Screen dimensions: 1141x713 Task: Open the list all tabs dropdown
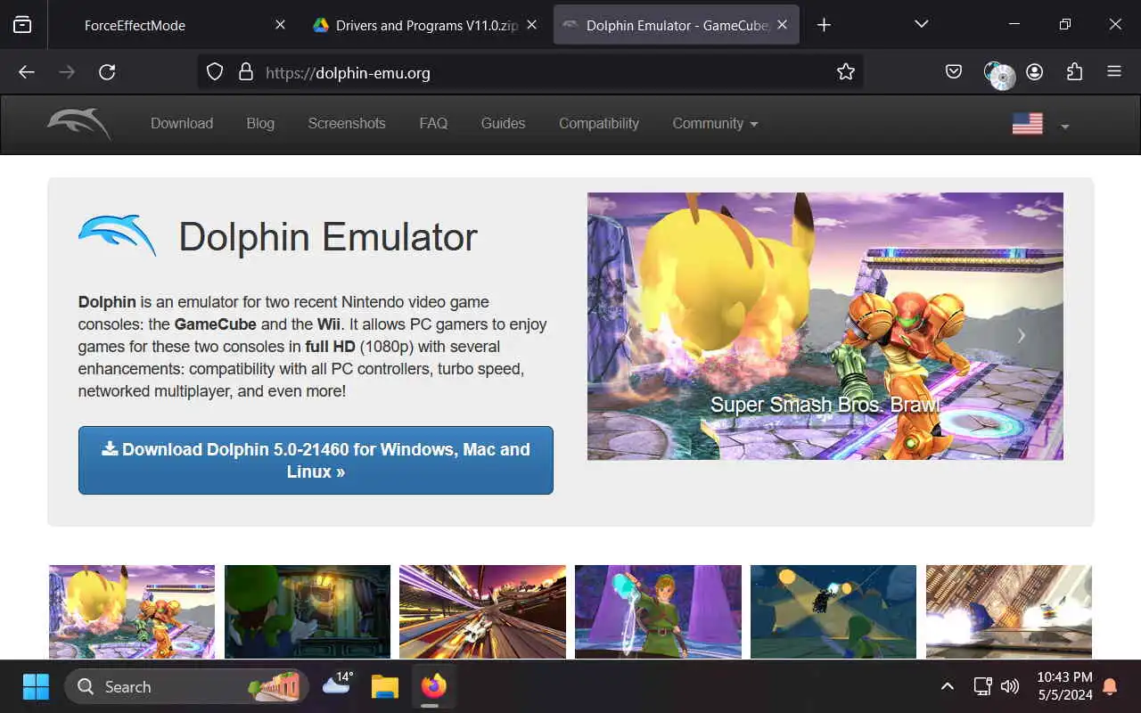(922, 25)
